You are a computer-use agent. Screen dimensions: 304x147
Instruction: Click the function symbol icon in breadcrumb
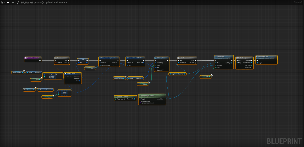point(18,2)
